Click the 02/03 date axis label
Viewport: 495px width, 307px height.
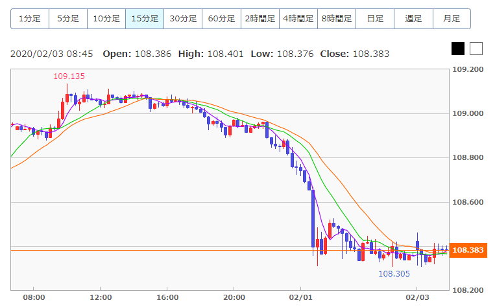click(417, 297)
